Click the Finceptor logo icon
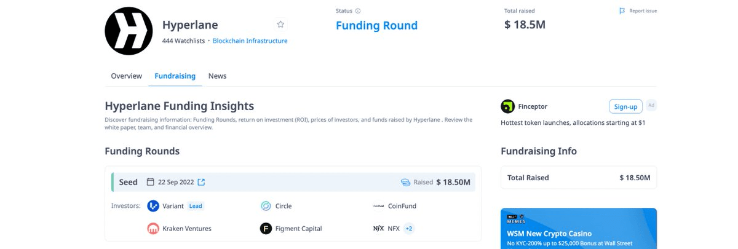 coord(507,106)
